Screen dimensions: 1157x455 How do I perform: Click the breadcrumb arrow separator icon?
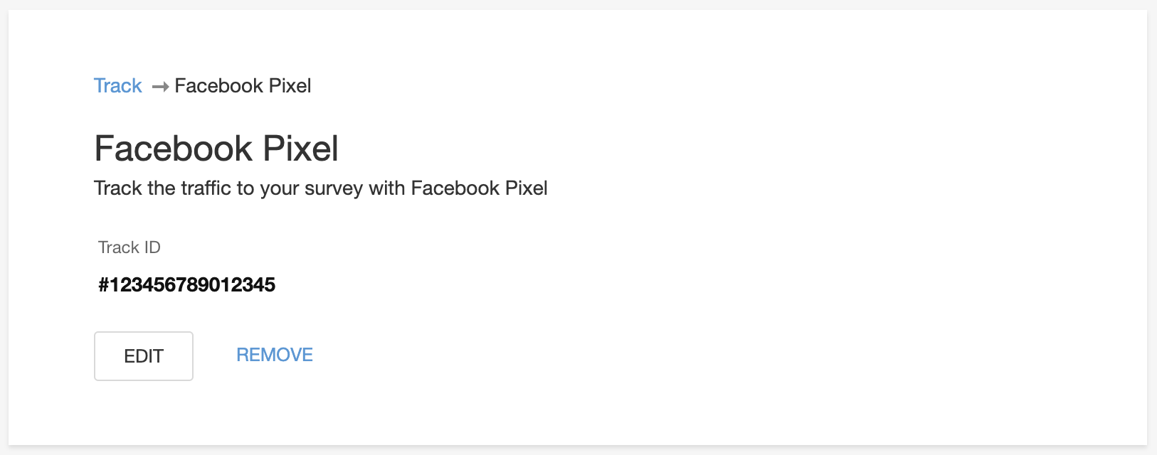(x=160, y=87)
